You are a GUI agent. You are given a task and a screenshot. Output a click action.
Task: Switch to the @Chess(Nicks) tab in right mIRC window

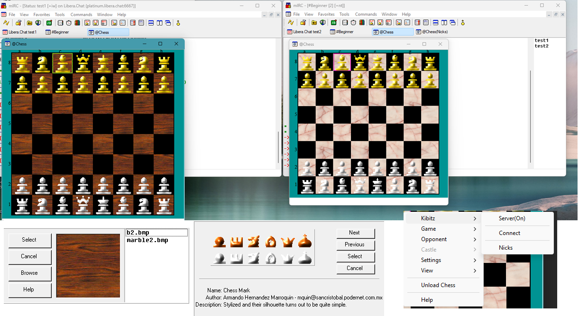[x=432, y=32]
